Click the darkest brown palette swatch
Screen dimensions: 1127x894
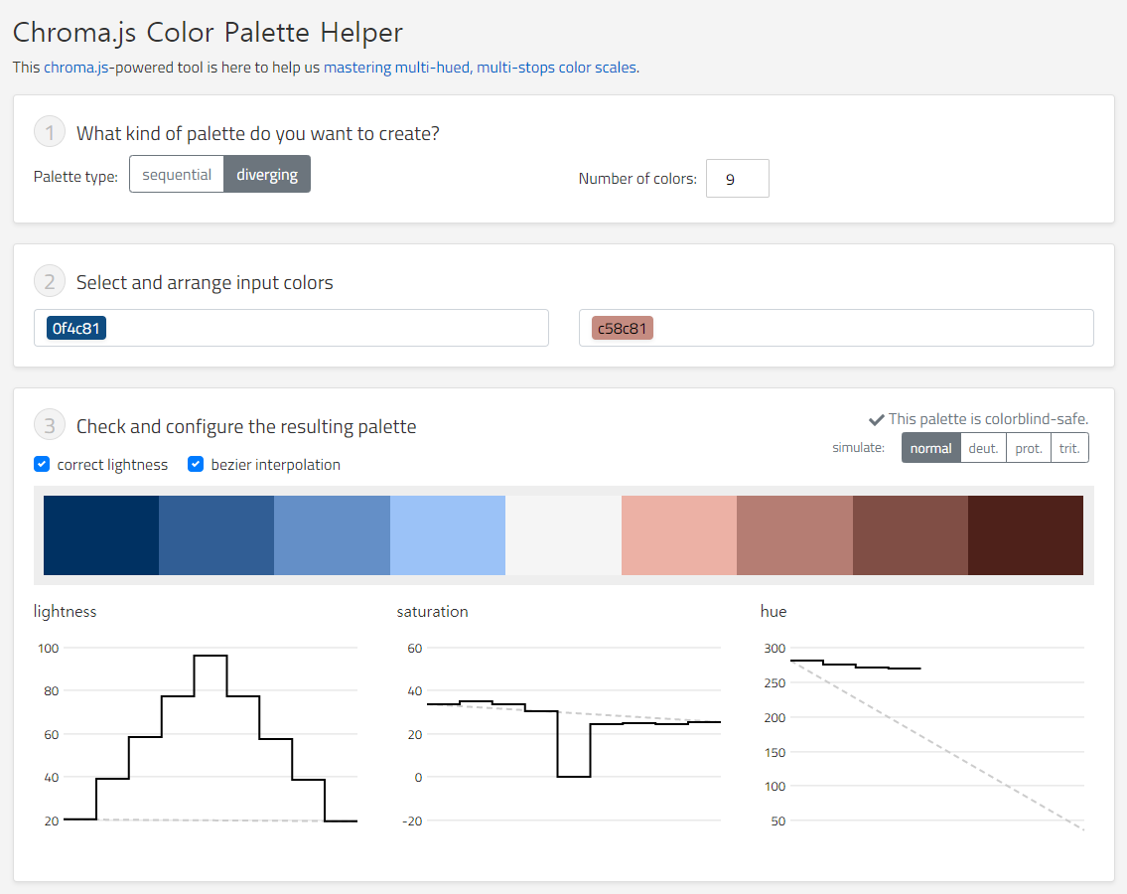[1026, 535]
